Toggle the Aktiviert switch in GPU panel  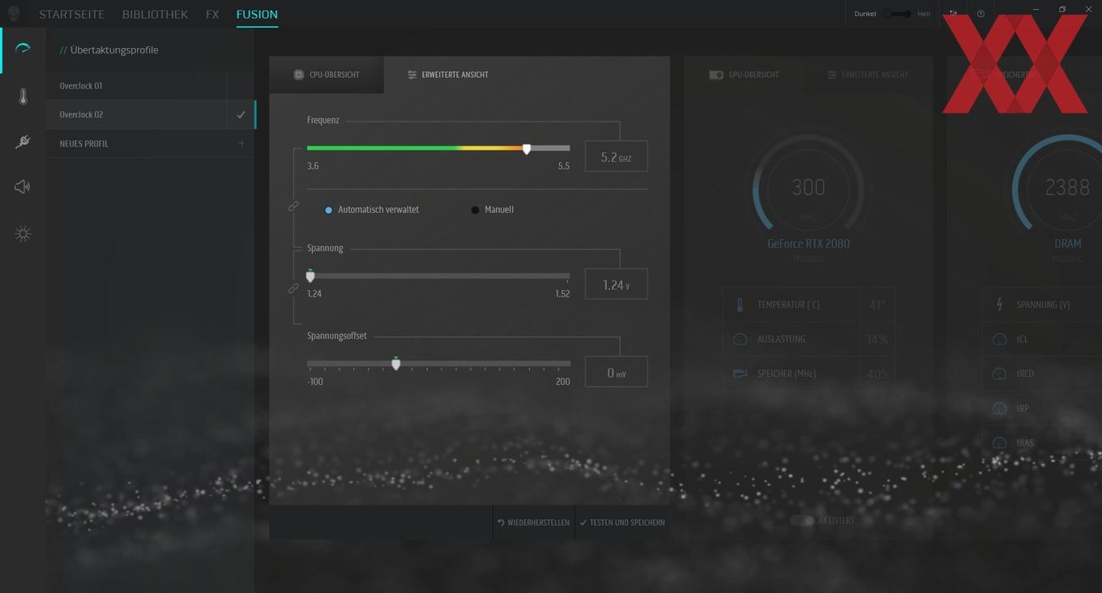click(x=802, y=520)
